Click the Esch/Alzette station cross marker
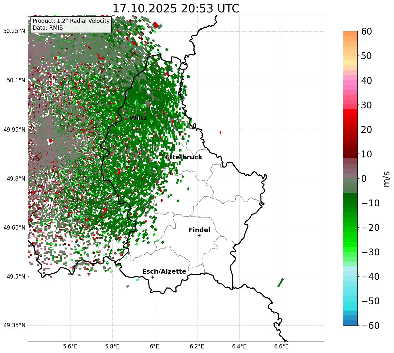This screenshot has width=394, height=353. click(152, 277)
